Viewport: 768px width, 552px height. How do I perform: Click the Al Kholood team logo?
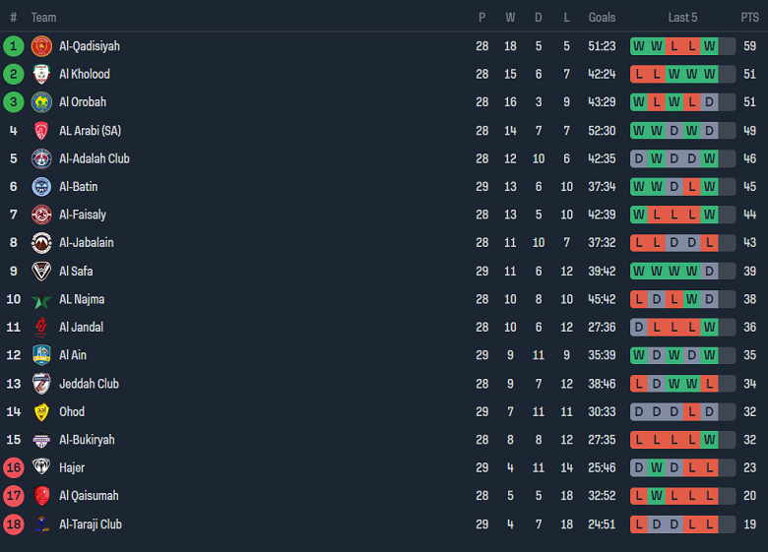41,74
